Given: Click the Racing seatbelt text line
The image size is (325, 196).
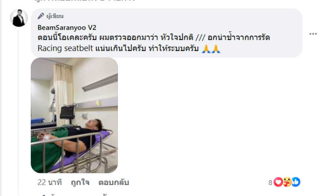Looking at the screenshot, I should coord(118,48).
